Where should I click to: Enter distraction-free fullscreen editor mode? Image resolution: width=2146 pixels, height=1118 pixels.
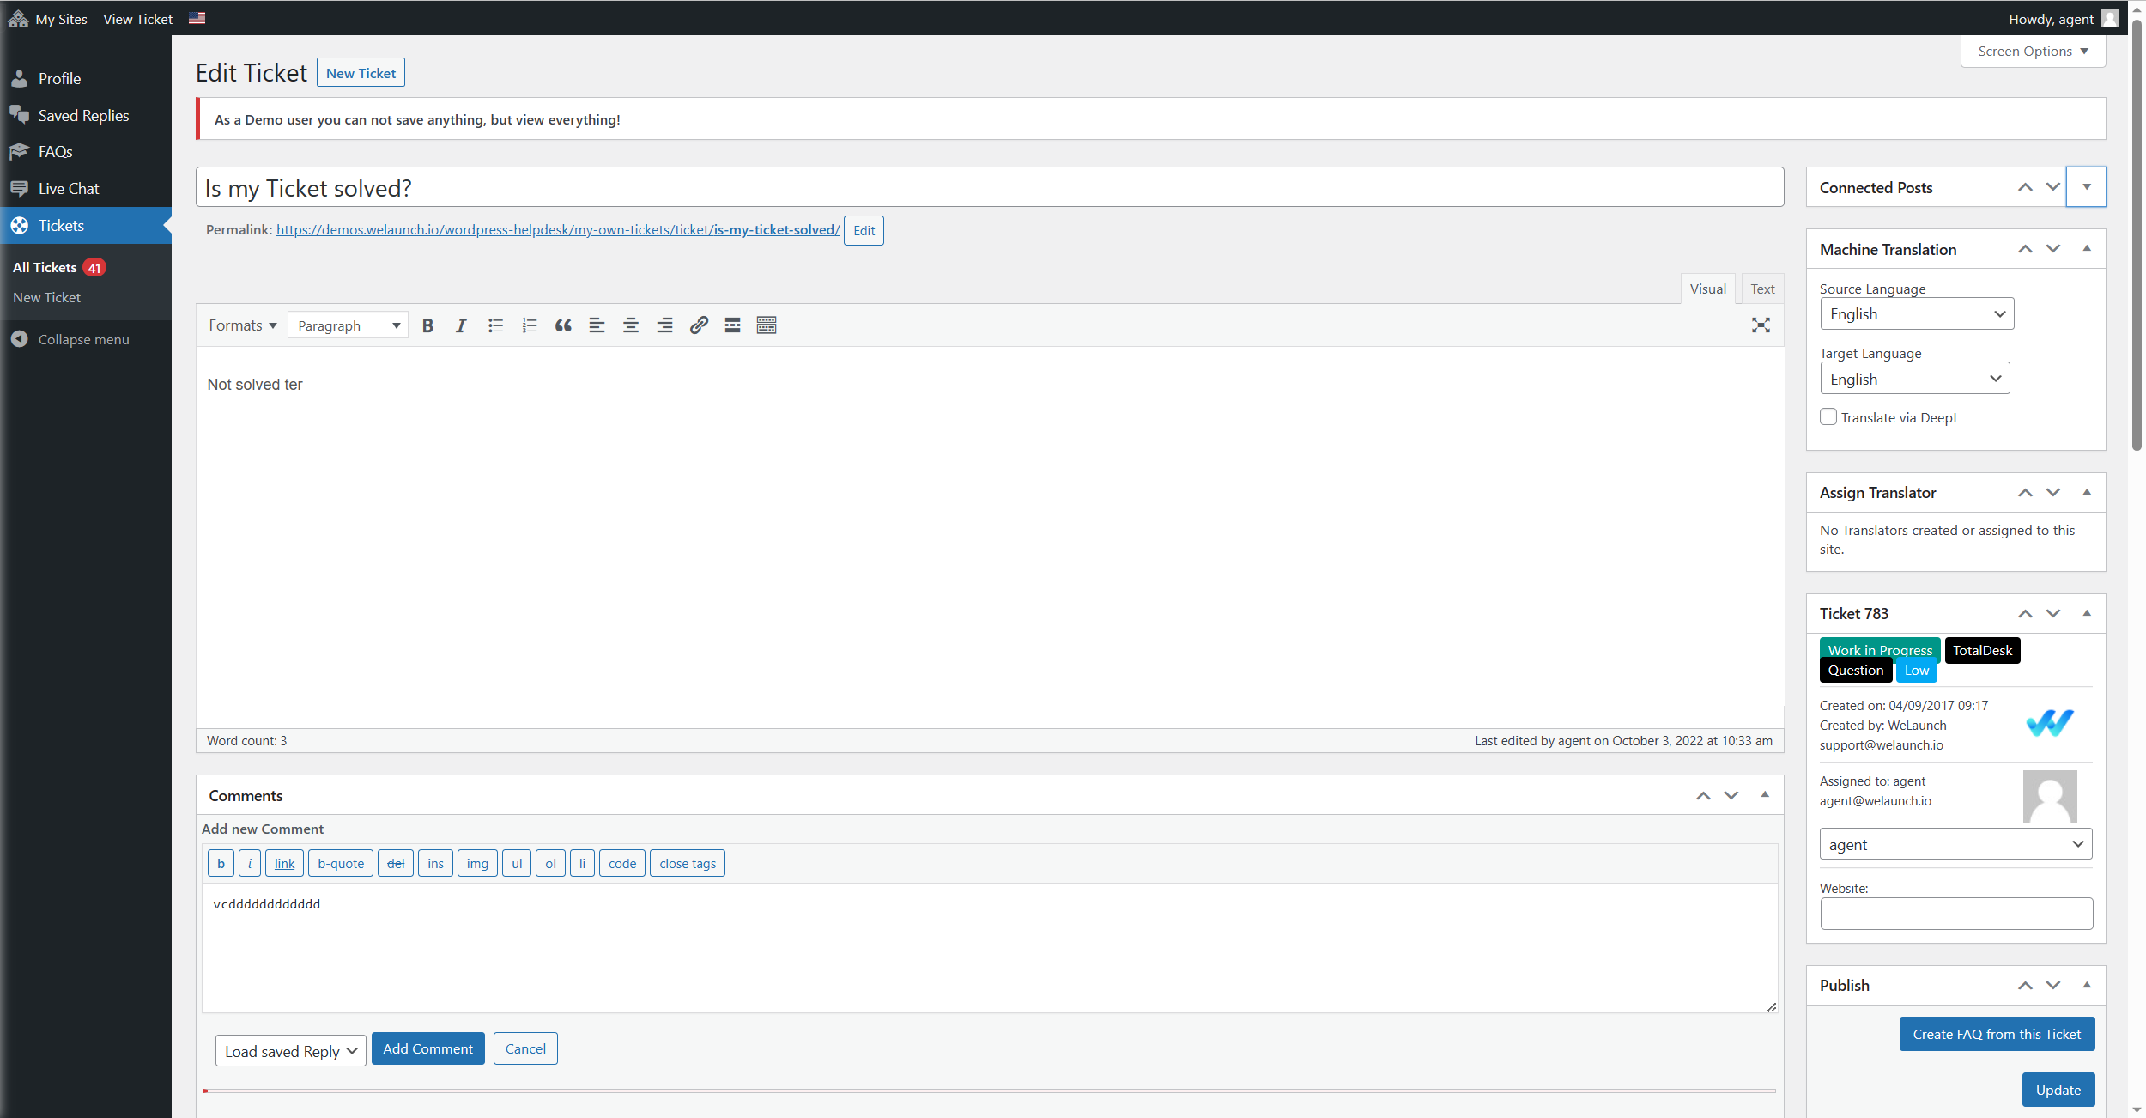point(1761,325)
